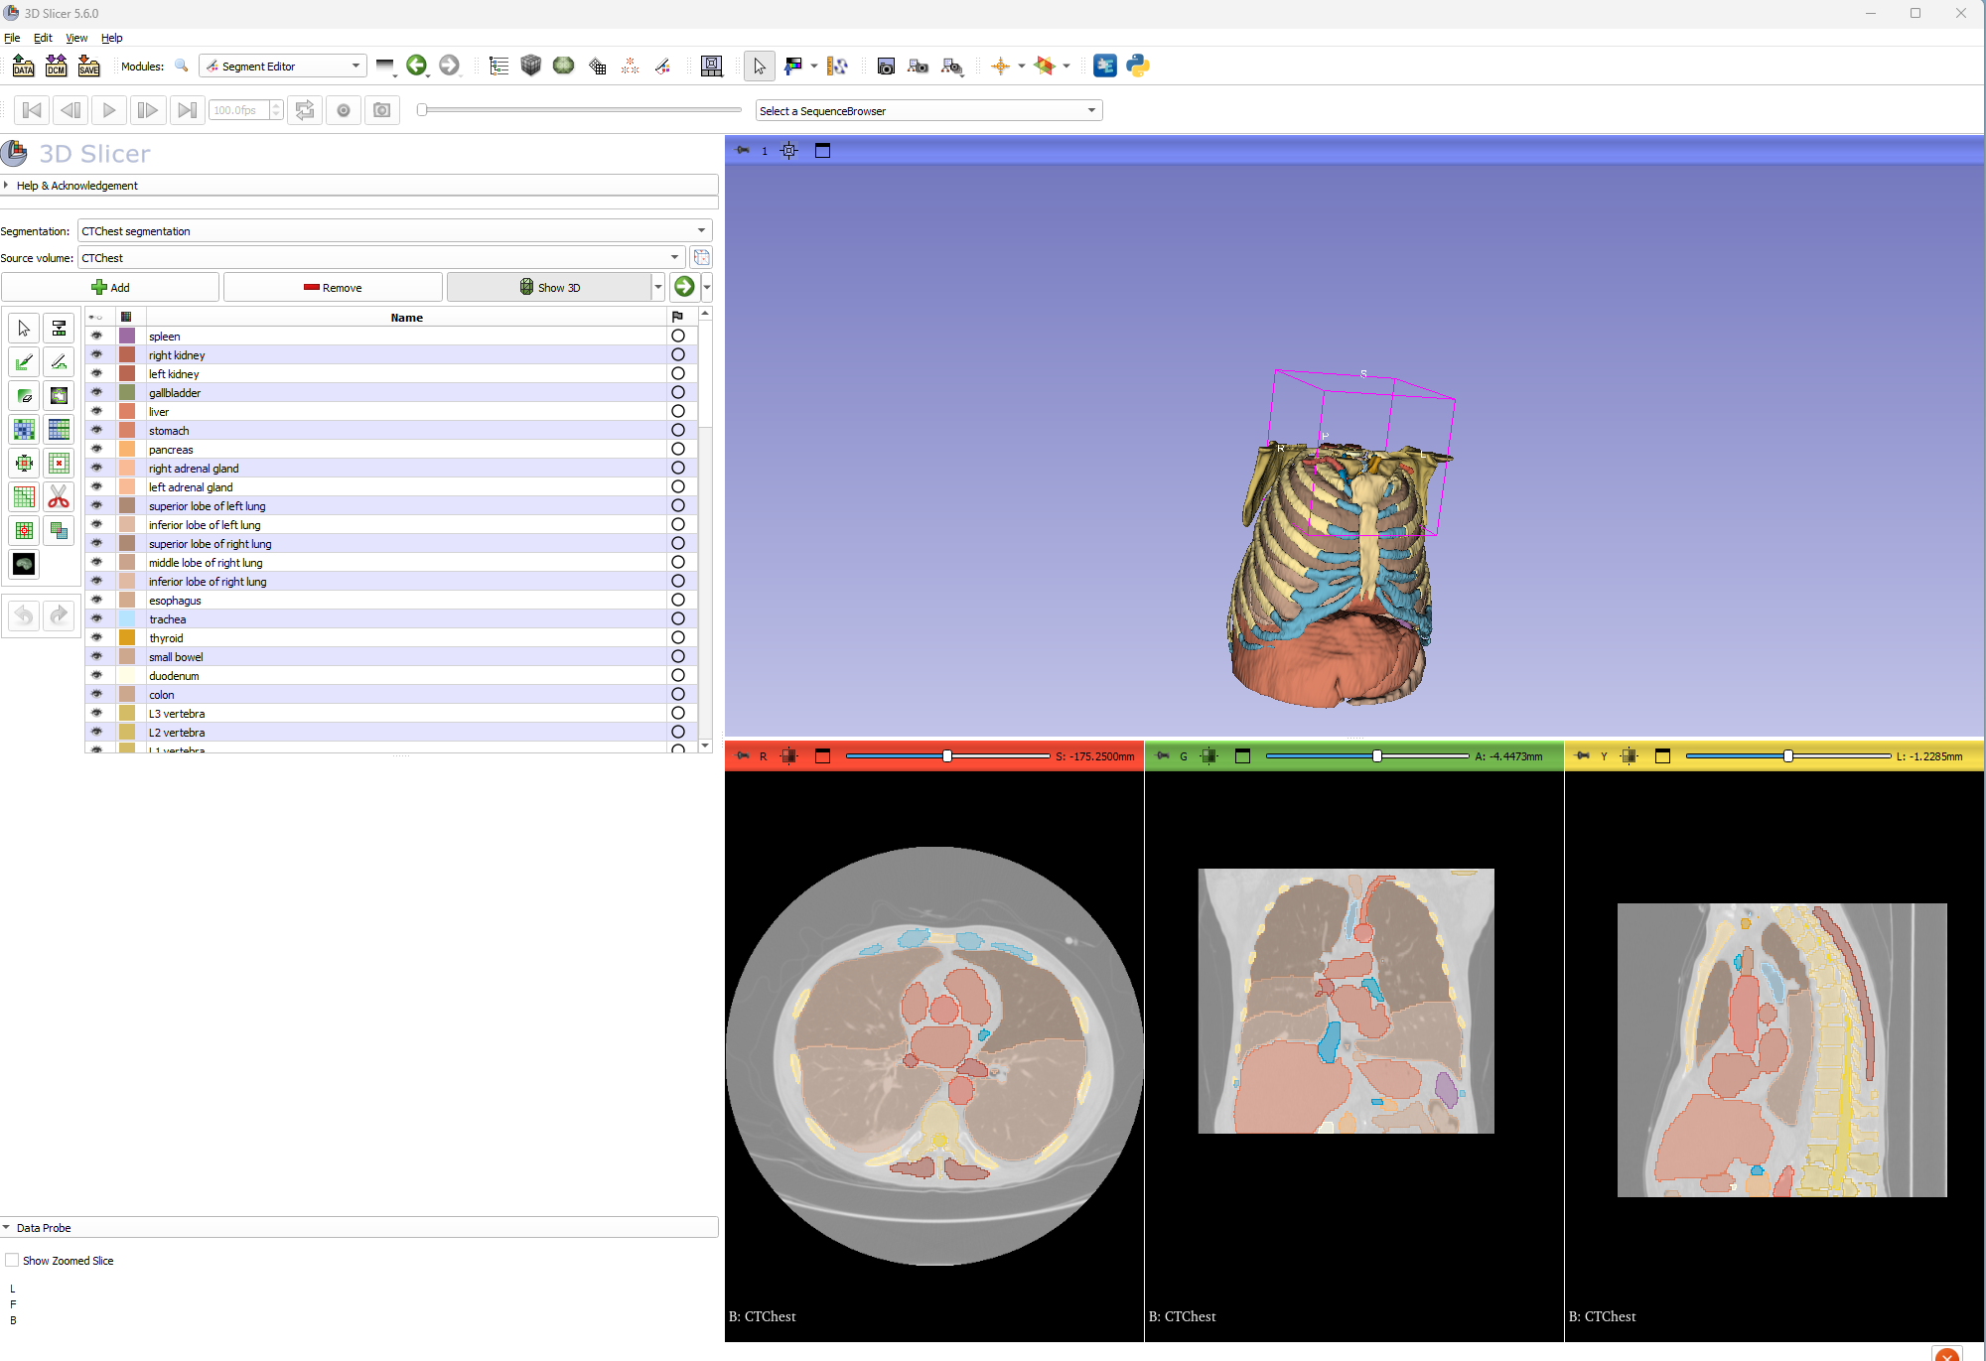Click the sequence play button
Image resolution: width=1986 pixels, height=1361 pixels.
109,110
